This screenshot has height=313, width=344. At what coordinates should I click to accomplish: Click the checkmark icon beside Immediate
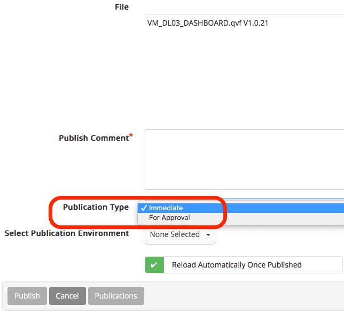pos(144,208)
